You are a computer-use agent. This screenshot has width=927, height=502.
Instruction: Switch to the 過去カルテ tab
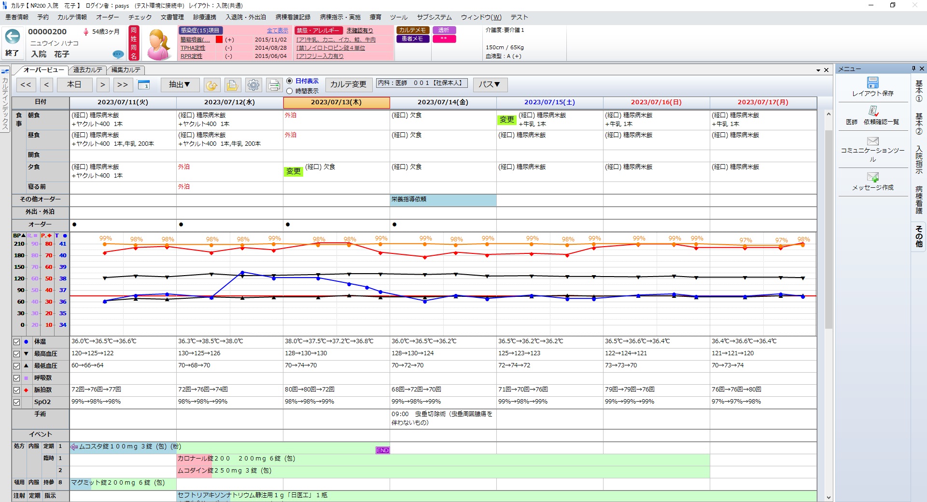tap(87, 70)
